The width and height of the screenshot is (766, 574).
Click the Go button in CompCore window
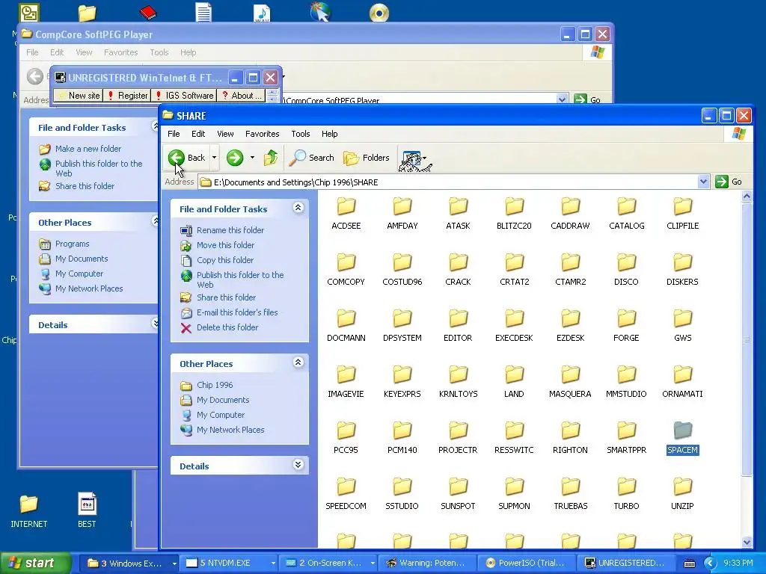pos(588,99)
